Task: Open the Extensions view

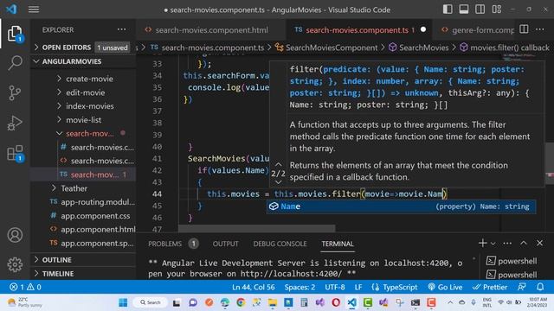Action: click(x=15, y=154)
